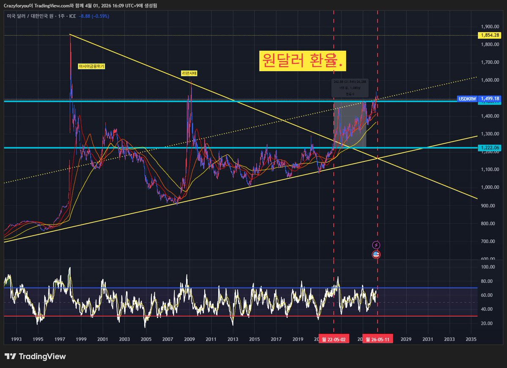
Task: Click the USDKRW symbol tag
Action: [467, 99]
